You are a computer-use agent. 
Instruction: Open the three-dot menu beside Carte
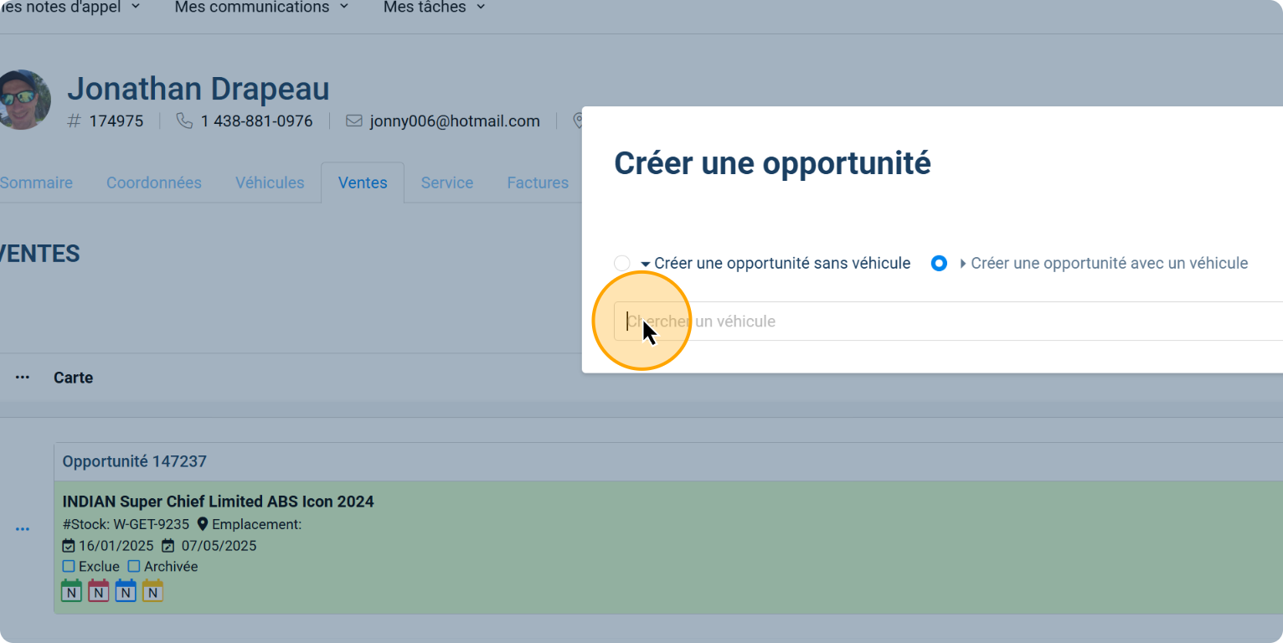point(23,378)
